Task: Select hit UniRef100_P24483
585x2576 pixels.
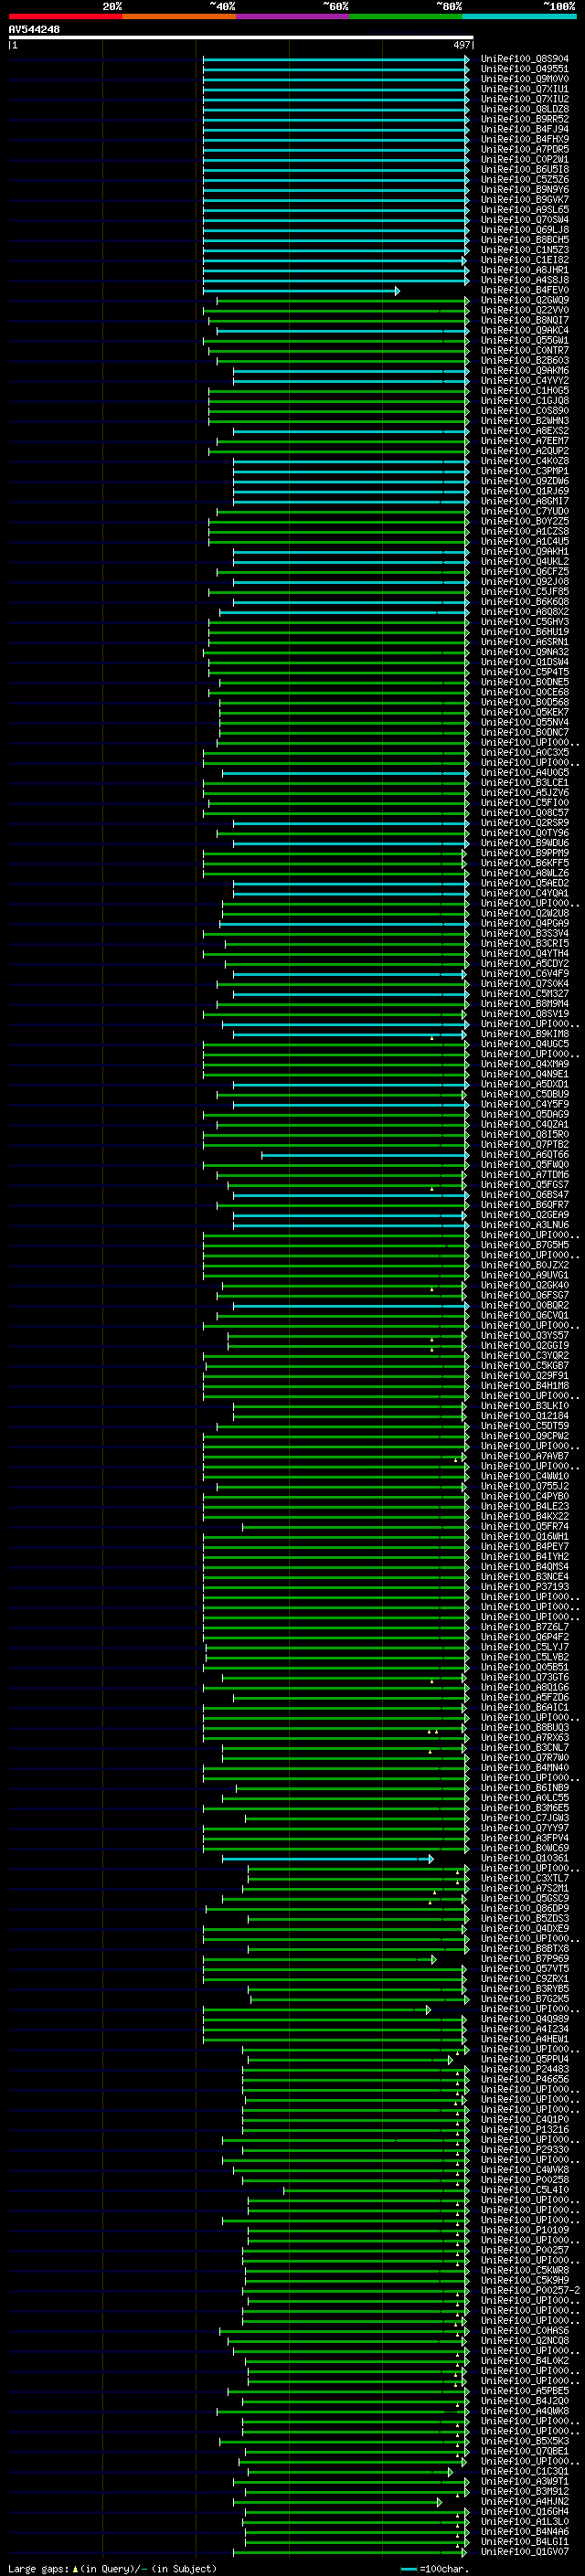Action: pyautogui.click(x=525, y=2069)
